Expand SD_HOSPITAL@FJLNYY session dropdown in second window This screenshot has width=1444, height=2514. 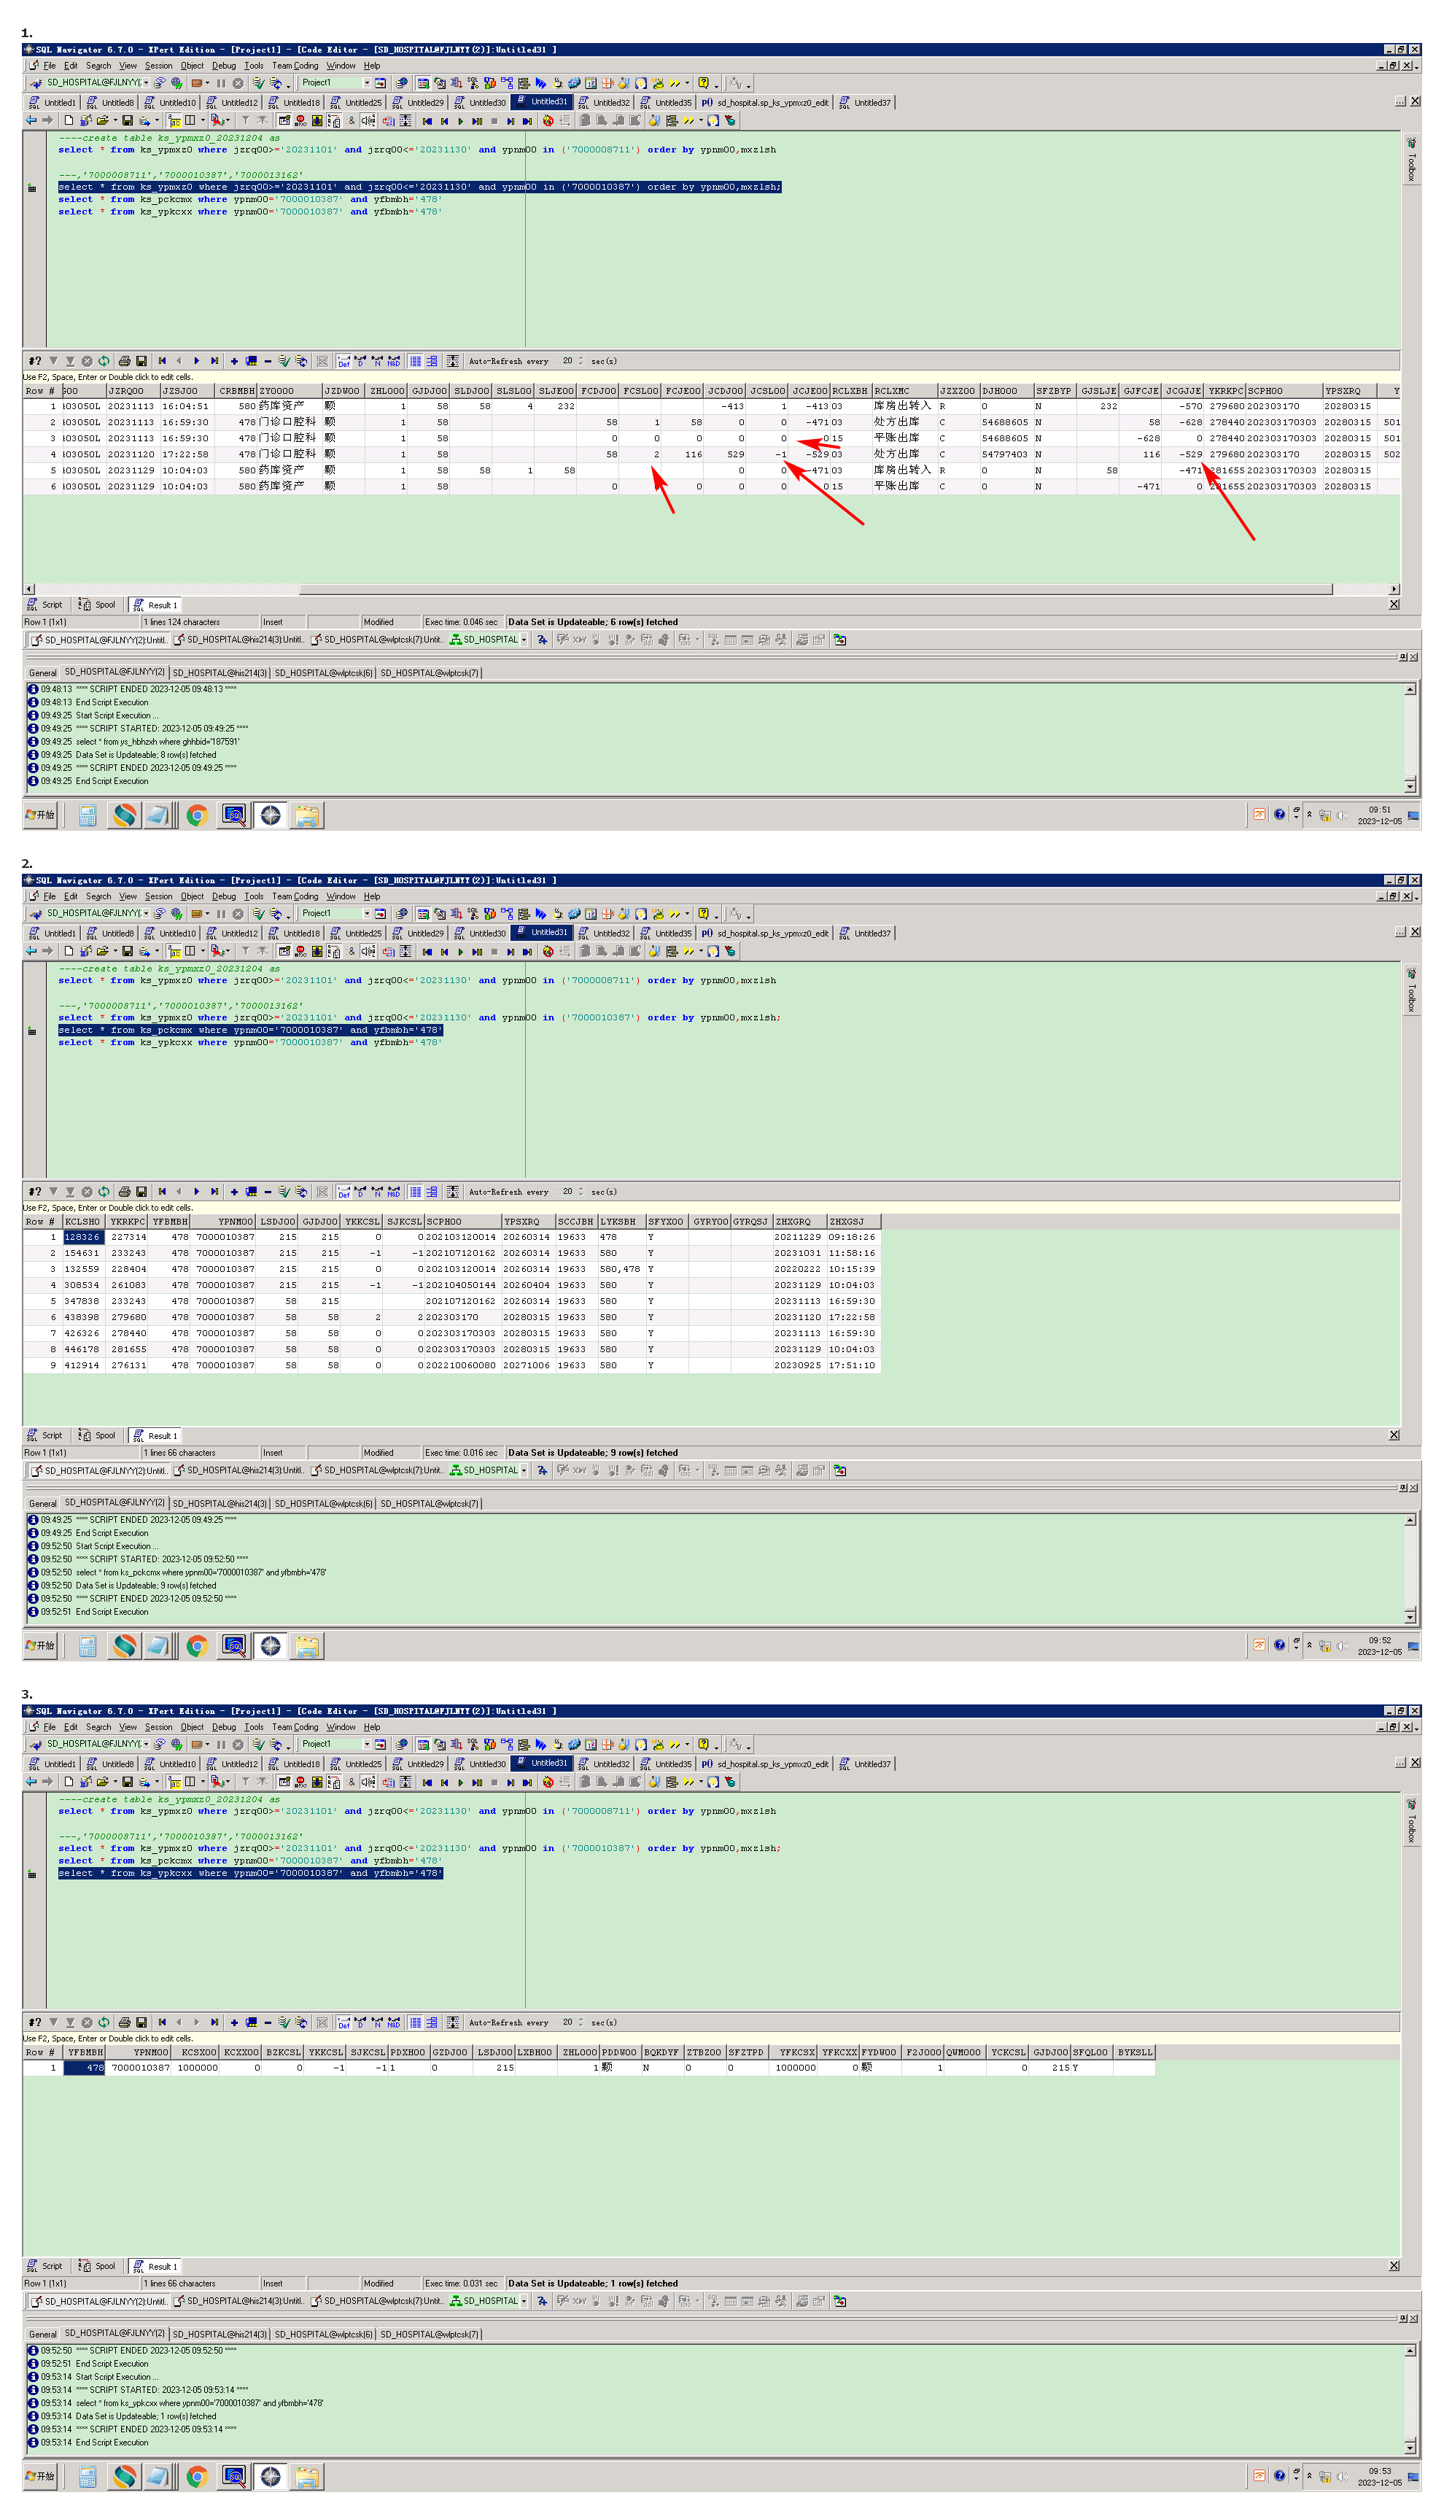[146, 913]
